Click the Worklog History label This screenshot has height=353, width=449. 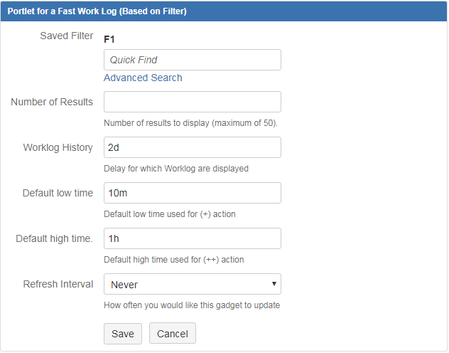pyautogui.click(x=58, y=147)
